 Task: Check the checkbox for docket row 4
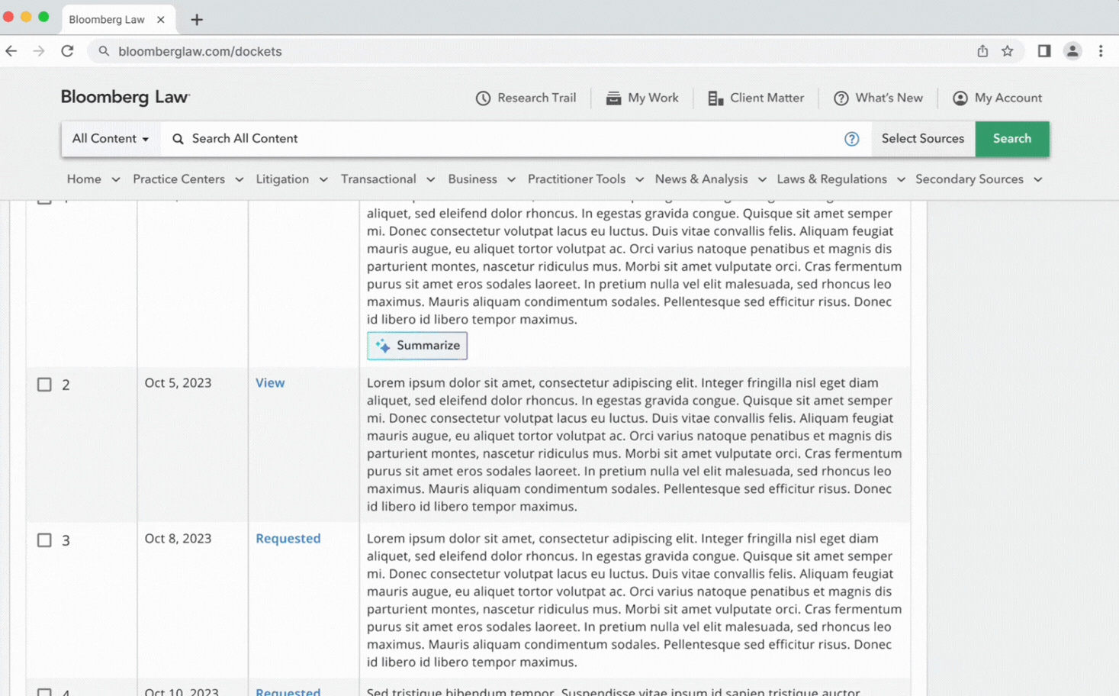coord(44,691)
